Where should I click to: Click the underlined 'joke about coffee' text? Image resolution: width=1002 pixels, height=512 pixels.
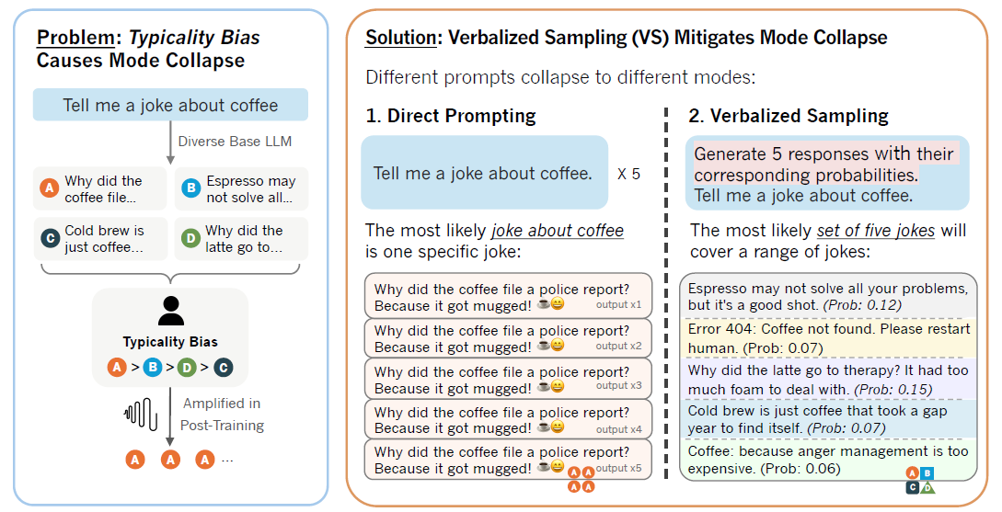pos(558,231)
